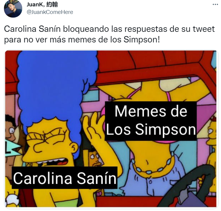Click Marge's squinting closed eyes
The width and height of the screenshot is (221, 211).
click(47, 137)
